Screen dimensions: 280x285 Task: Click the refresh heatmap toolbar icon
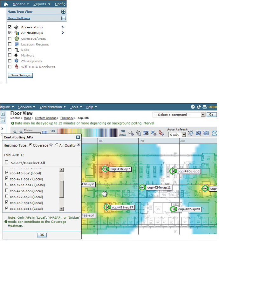click(191, 133)
